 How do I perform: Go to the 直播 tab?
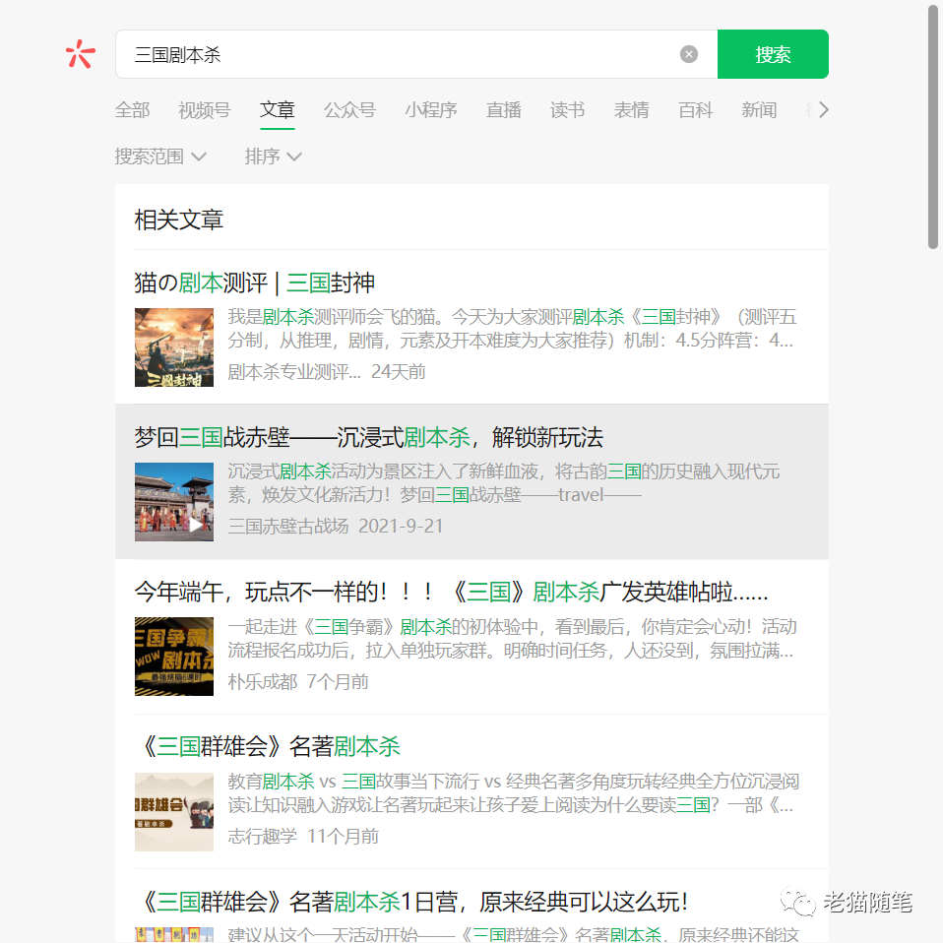503,110
